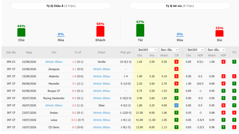Click the red B HDP badge in Marseille row
This screenshot has width=239, height=134.
224,84
